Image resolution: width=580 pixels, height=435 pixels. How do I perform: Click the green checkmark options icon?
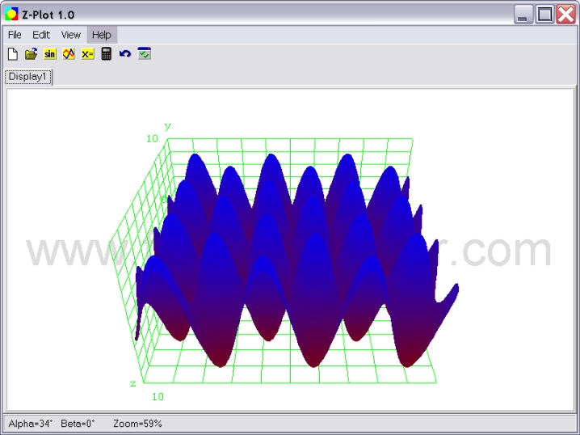[144, 54]
